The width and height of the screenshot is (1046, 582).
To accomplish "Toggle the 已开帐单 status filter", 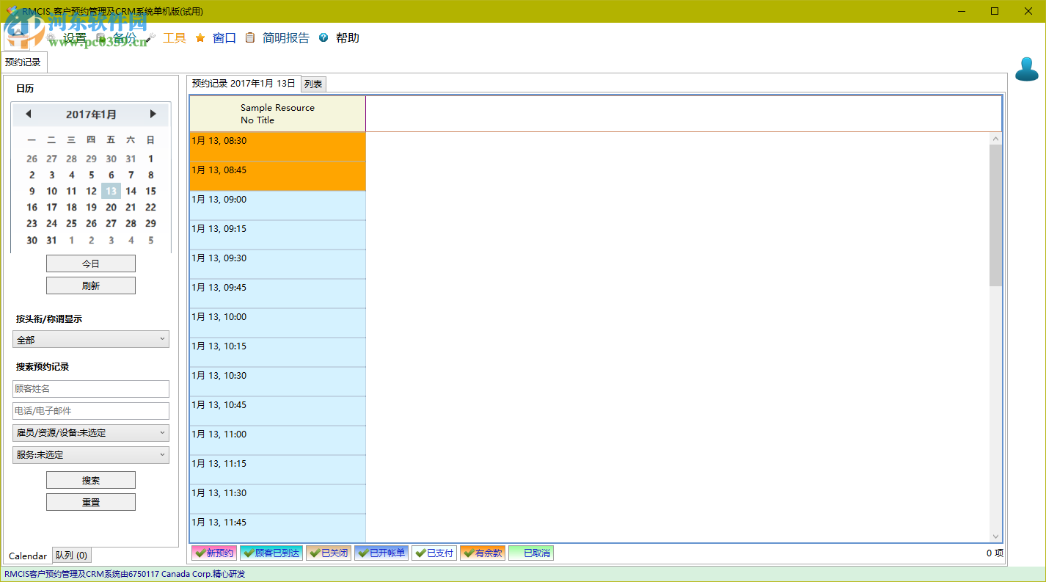I will 381,553.
